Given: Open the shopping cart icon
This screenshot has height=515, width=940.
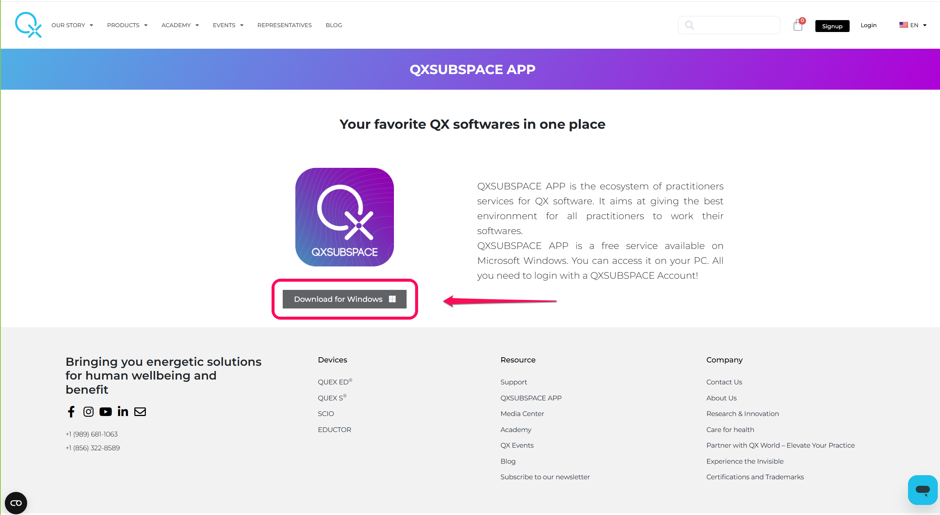Looking at the screenshot, I should coord(798,25).
